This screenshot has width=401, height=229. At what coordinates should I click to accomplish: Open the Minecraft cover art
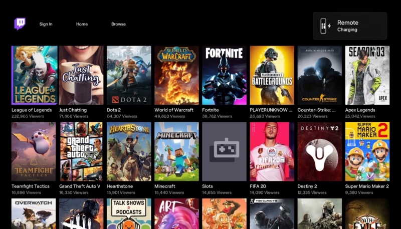(x=176, y=151)
